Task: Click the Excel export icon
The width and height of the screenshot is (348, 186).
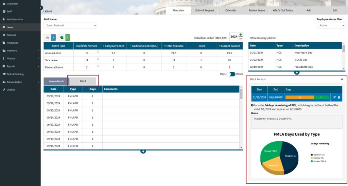Action: click(x=62, y=37)
